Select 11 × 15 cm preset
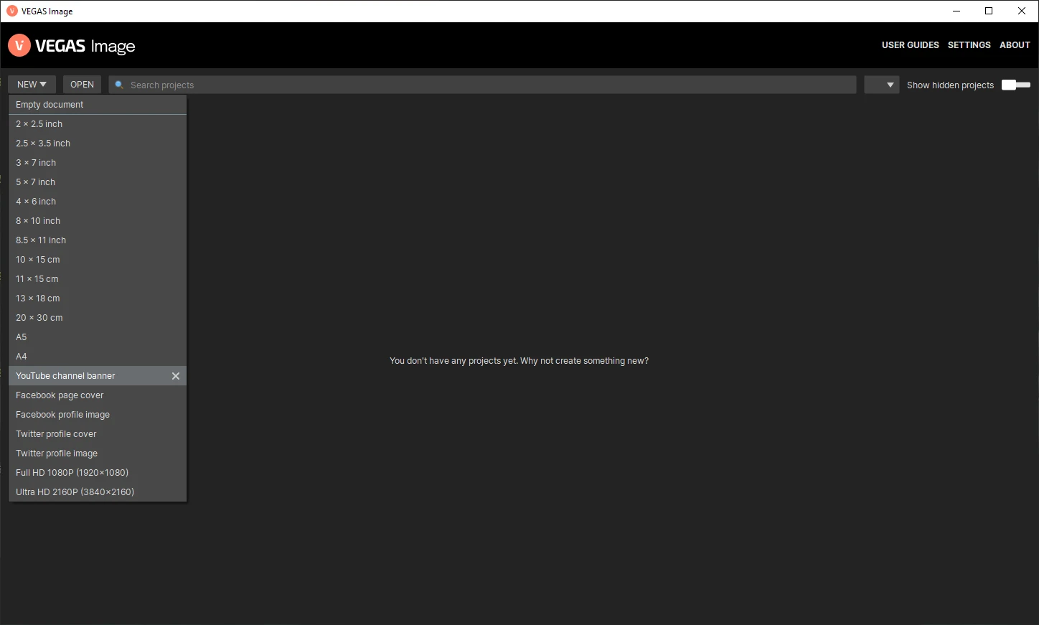This screenshot has height=625, width=1039. click(98, 279)
